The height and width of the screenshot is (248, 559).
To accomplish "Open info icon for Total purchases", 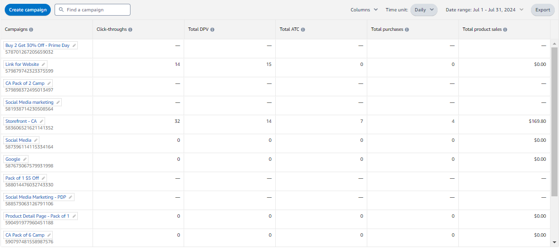I will [x=407, y=29].
